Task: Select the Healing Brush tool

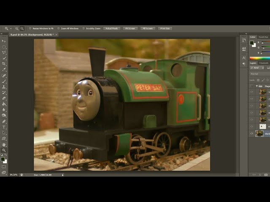Action: tap(4, 76)
